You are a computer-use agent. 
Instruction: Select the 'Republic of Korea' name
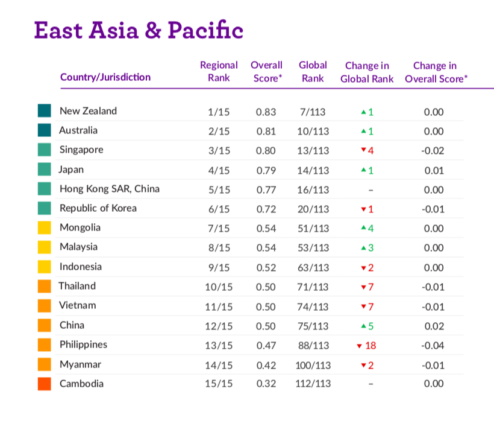(x=98, y=208)
